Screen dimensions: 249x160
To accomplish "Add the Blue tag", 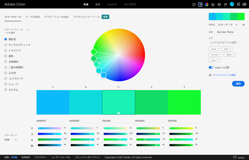I will pos(227,49).
